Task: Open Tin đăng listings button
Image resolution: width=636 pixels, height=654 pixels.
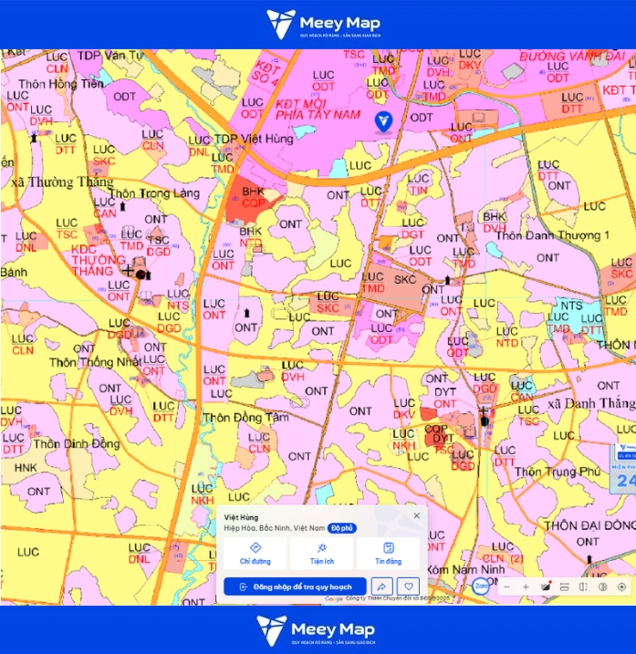Action: tap(388, 554)
